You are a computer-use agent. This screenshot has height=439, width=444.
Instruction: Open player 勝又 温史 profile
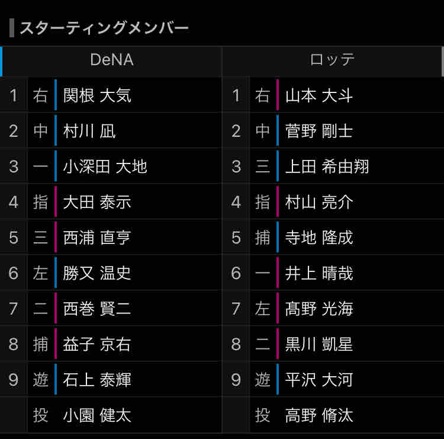click(x=97, y=273)
